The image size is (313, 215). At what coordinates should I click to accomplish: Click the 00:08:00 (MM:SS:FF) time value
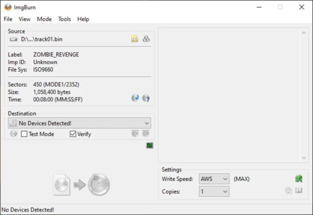58,99
